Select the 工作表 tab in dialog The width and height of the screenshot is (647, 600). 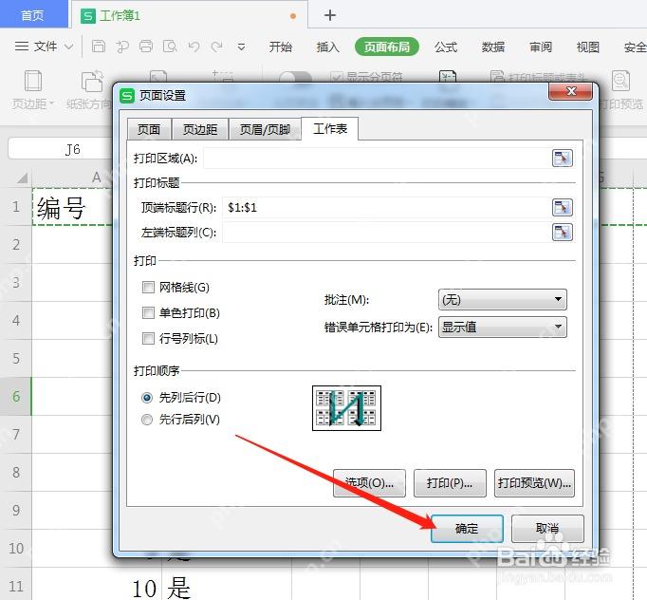(x=330, y=128)
